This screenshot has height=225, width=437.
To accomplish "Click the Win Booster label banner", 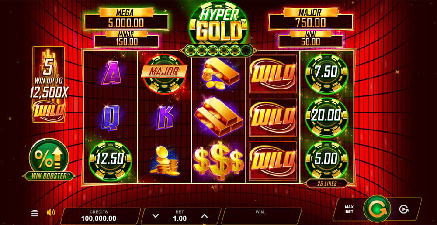I will coord(49,176).
